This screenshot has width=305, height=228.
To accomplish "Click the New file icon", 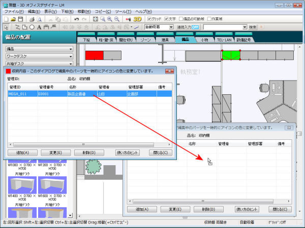I will pos(6,19).
